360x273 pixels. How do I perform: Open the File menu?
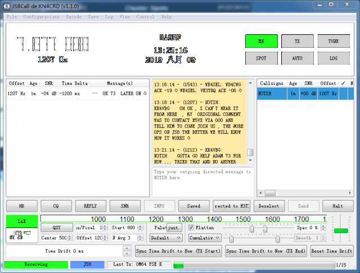pyautogui.click(x=11, y=17)
